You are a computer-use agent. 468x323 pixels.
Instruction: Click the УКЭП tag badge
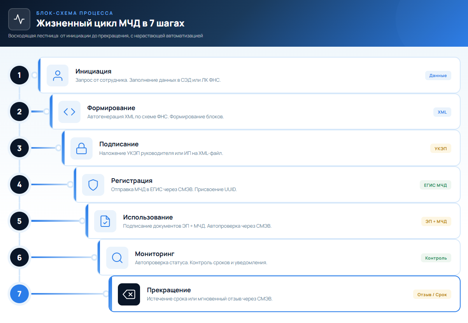[441, 148]
